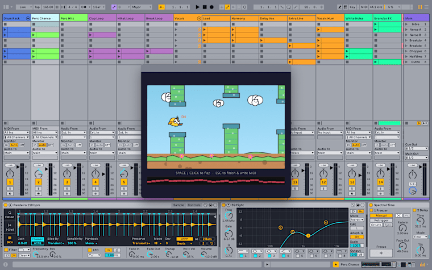Open the Slice By Transient dropdown
432x270 pixels.
point(56,243)
